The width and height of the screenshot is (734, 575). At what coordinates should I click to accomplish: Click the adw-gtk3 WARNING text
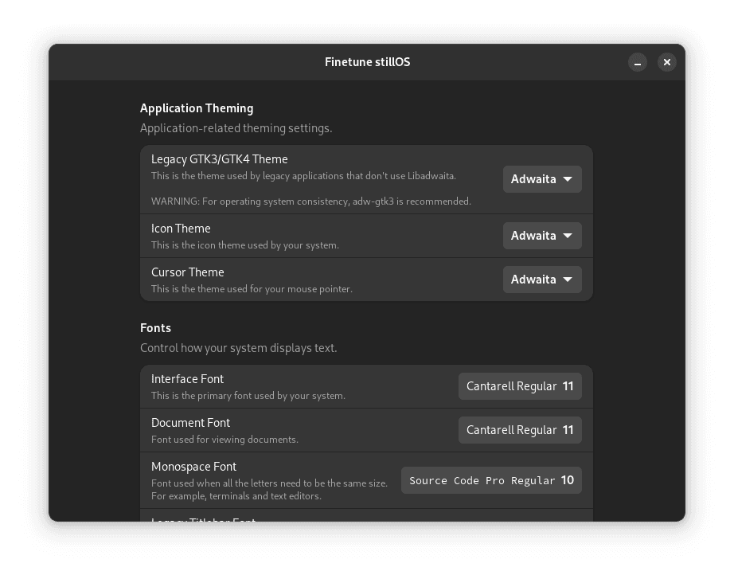click(311, 201)
